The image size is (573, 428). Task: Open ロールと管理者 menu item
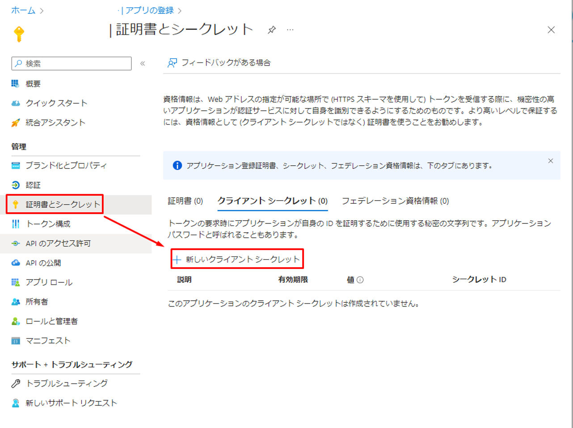pyautogui.click(x=51, y=321)
